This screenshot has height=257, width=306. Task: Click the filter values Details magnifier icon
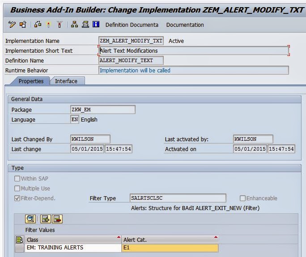click(x=30, y=219)
